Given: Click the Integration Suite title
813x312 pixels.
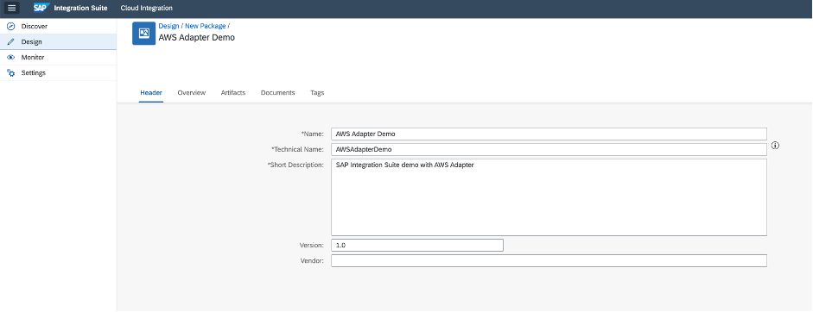Looking at the screenshot, I should pyautogui.click(x=80, y=8).
